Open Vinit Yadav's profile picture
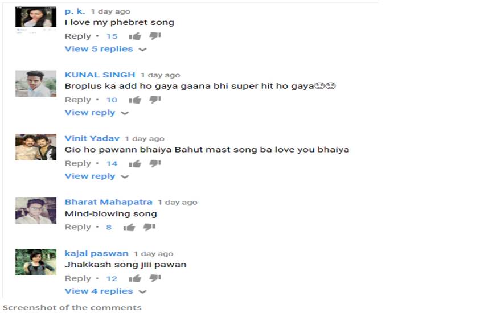Screen dimensions: 484x313 [36, 147]
